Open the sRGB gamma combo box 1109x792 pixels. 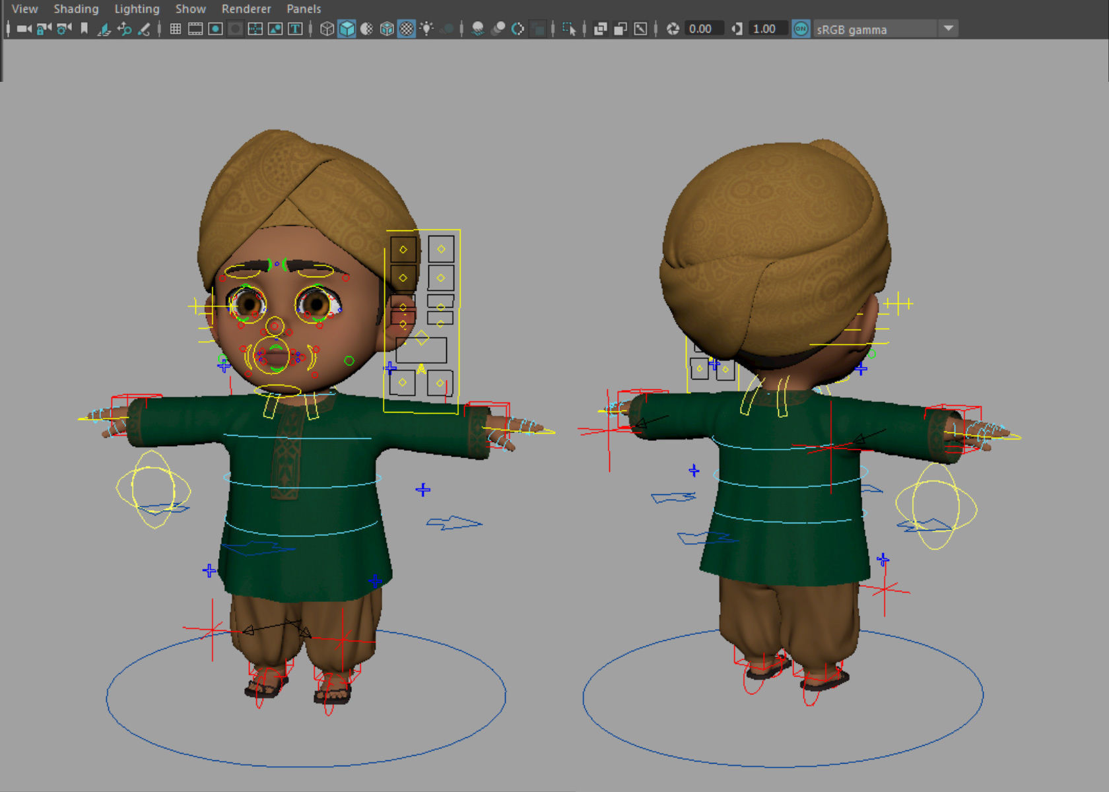[x=885, y=28]
